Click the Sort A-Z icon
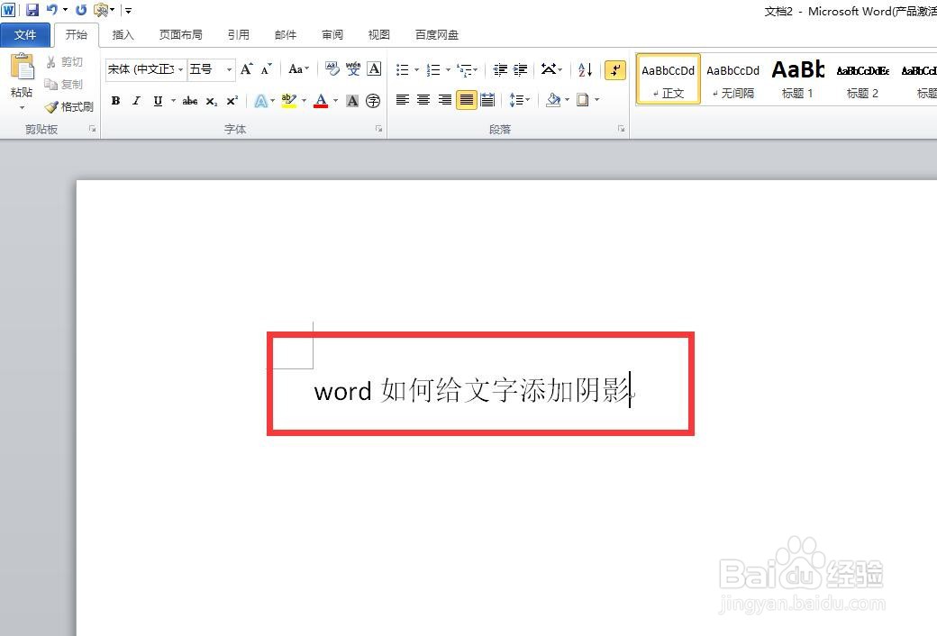Image resolution: width=937 pixels, height=636 pixels. point(585,70)
